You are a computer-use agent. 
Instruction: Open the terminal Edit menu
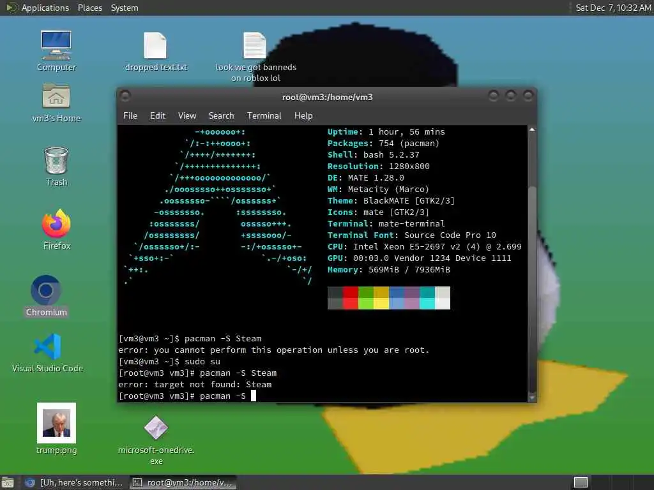point(158,116)
